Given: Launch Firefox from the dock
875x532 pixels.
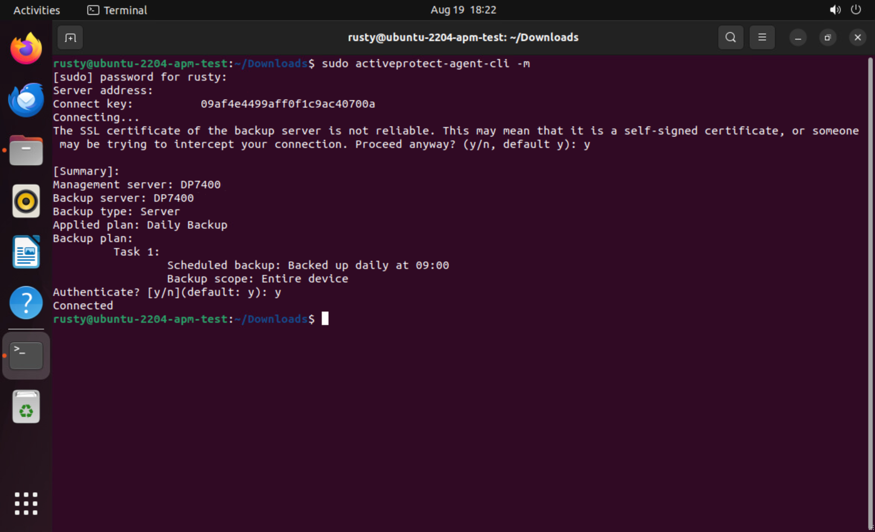Looking at the screenshot, I should pos(26,48).
